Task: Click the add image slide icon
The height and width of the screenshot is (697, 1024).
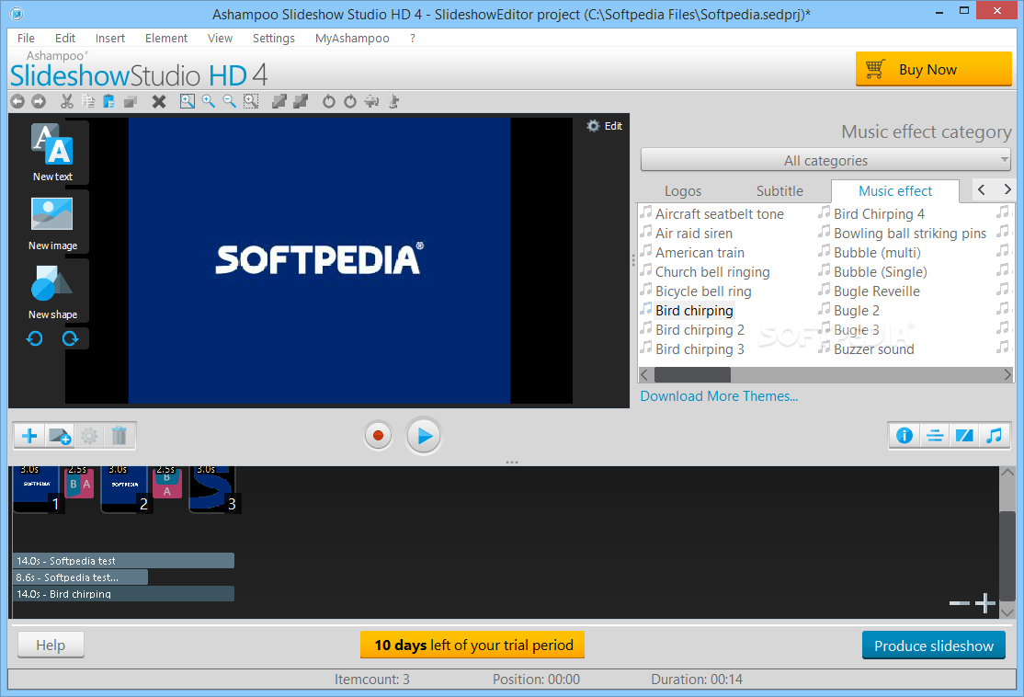Action: click(60, 436)
